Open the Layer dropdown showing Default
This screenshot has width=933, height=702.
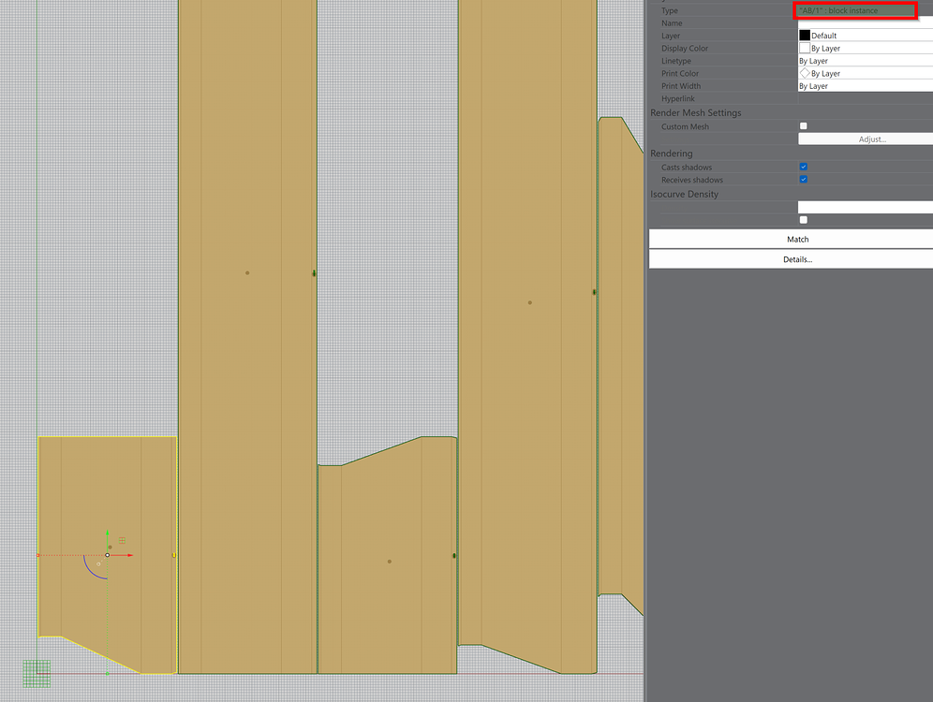tap(866, 35)
